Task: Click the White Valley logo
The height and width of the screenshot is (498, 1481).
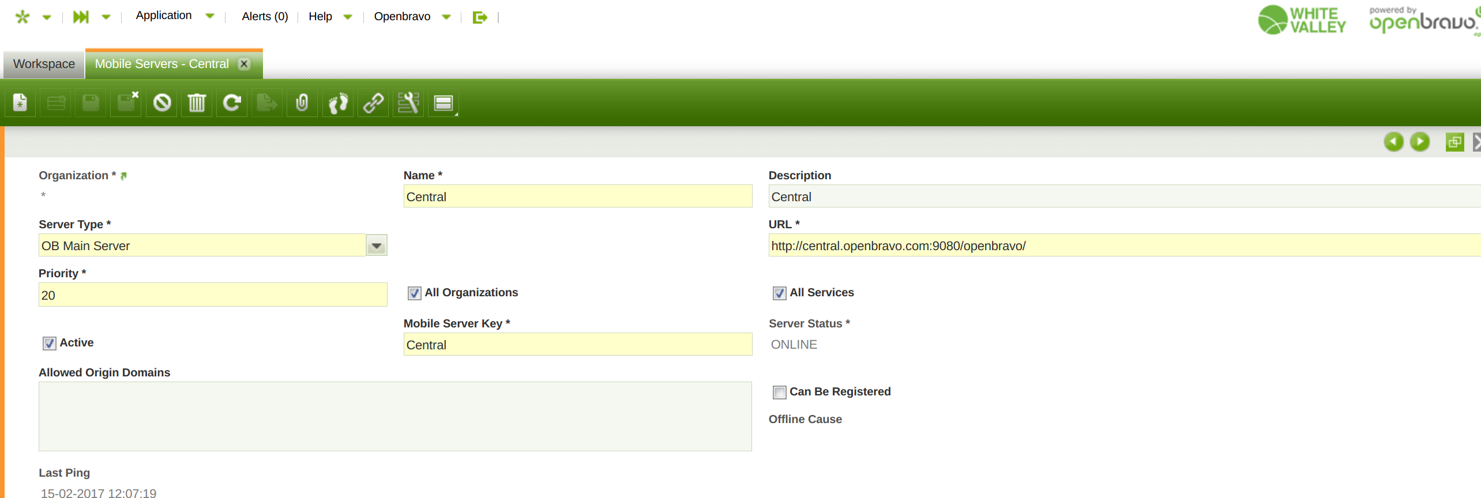Action: coord(1302,20)
